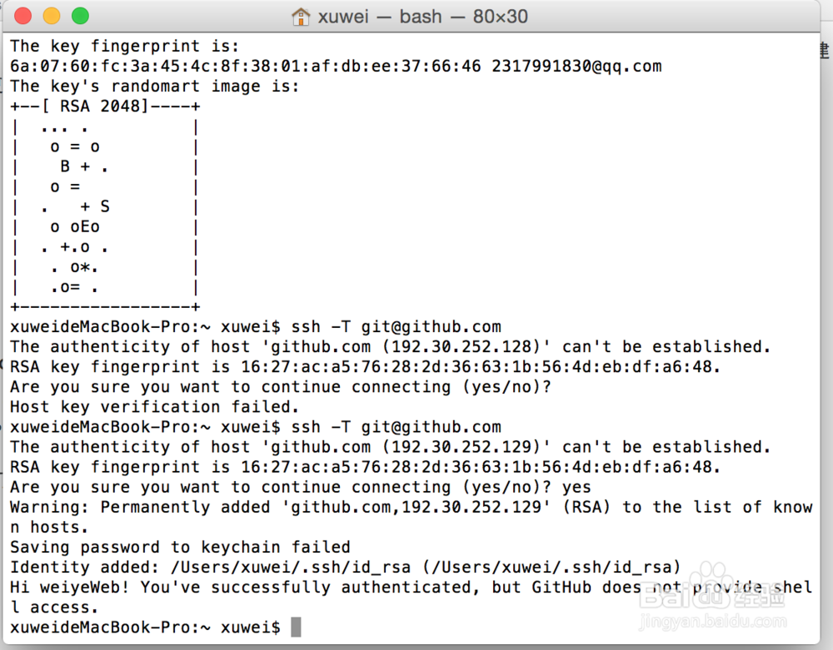The image size is (833, 650).
Task: Click the letter 'S' inside randomart image
Action: 105,206
